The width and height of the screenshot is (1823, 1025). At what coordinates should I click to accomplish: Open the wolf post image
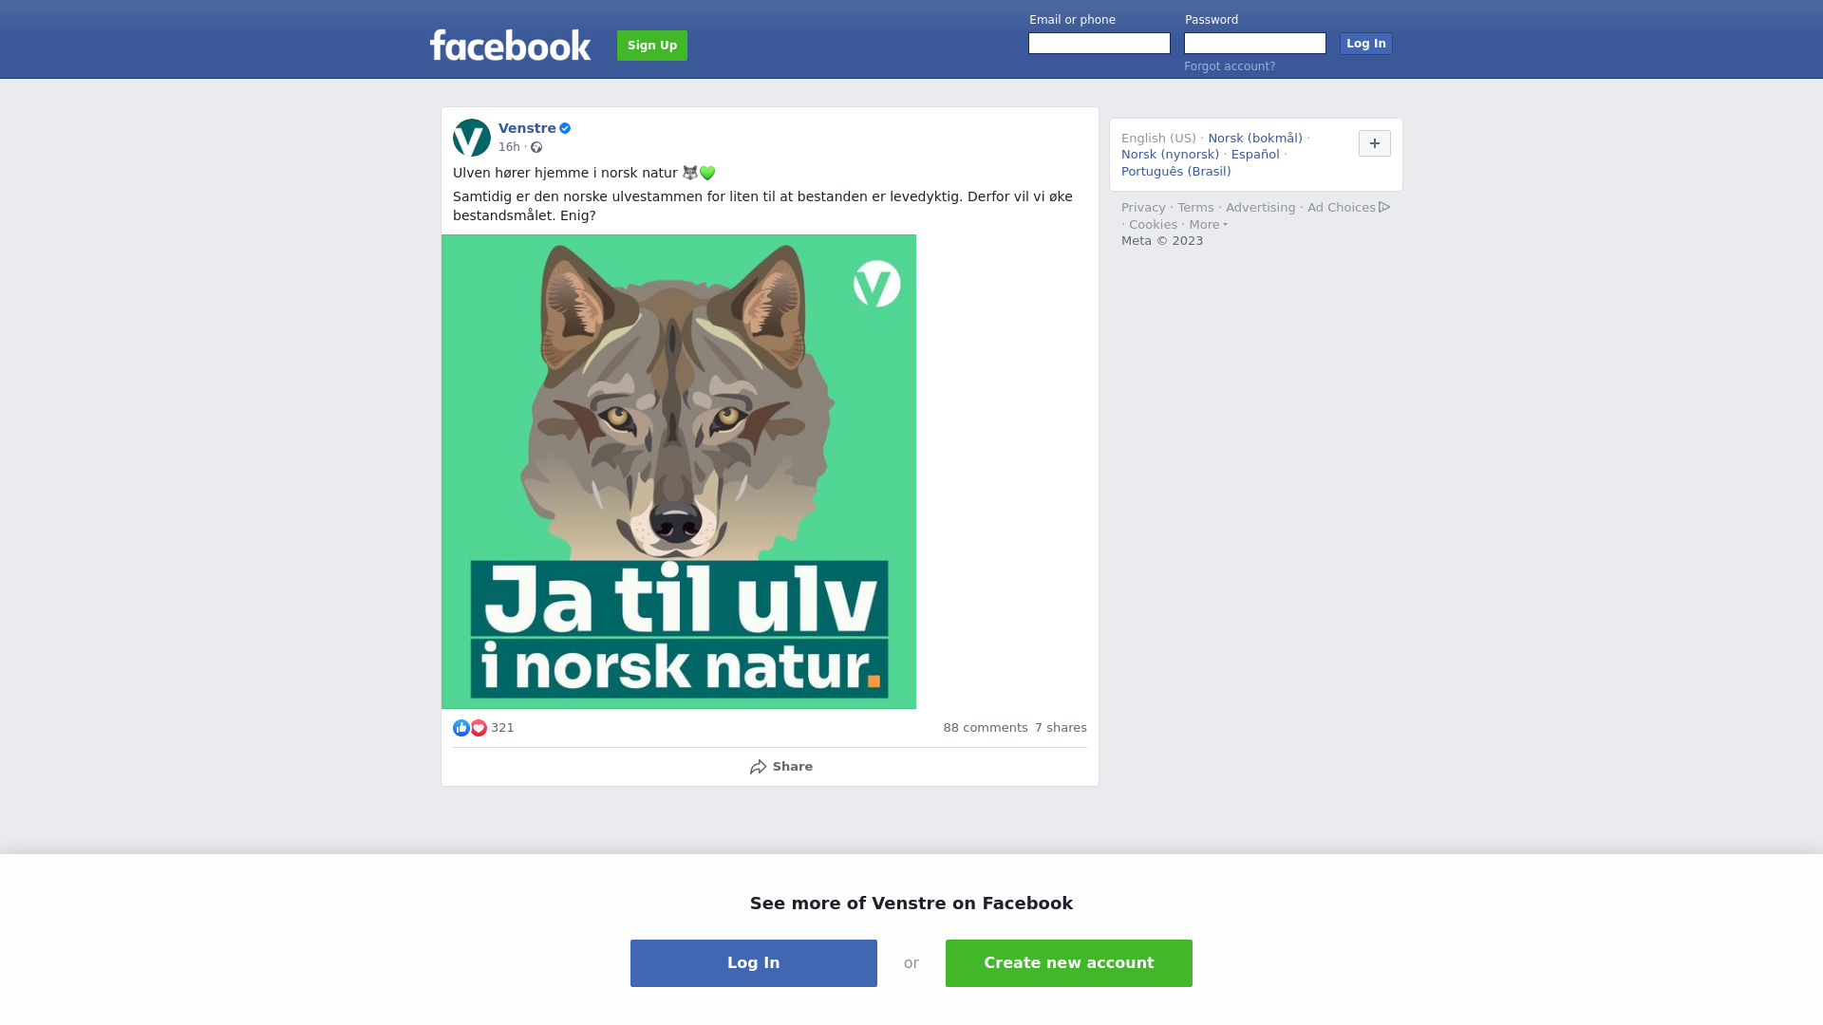[x=679, y=472]
